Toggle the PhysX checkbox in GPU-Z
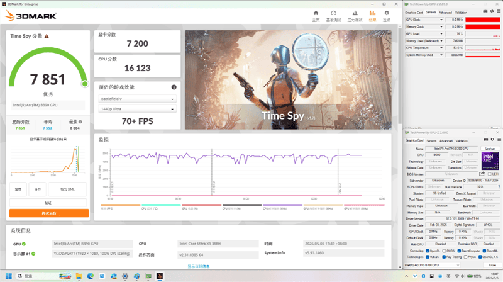The width and height of the screenshot is (503, 282). point(465,257)
